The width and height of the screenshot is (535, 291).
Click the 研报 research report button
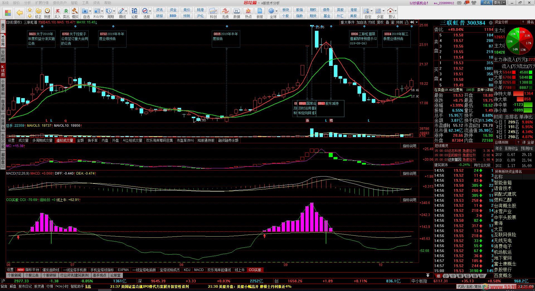click(x=159, y=16)
